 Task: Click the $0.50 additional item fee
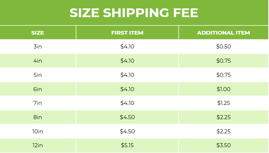[223, 47]
